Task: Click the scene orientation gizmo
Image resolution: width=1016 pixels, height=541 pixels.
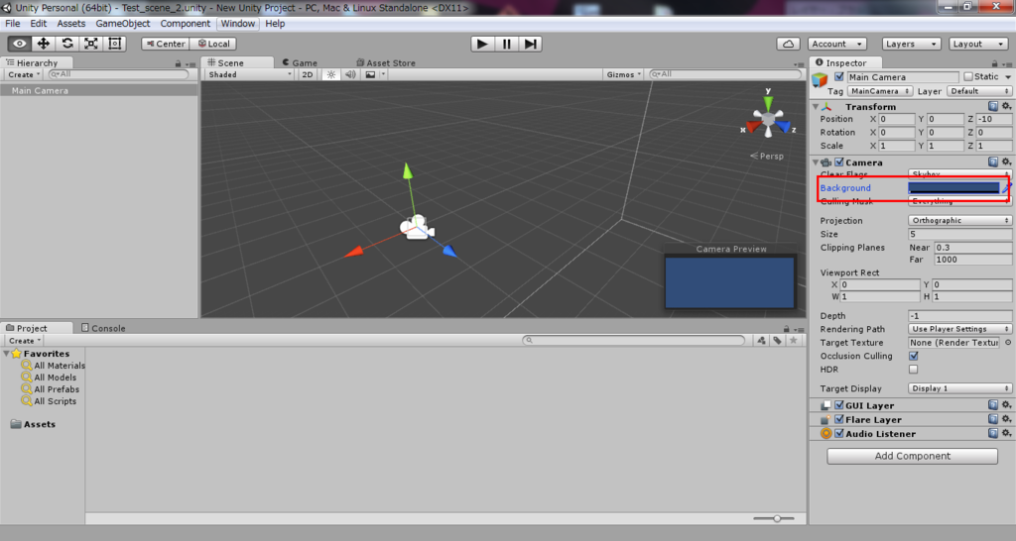Action: [x=769, y=119]
